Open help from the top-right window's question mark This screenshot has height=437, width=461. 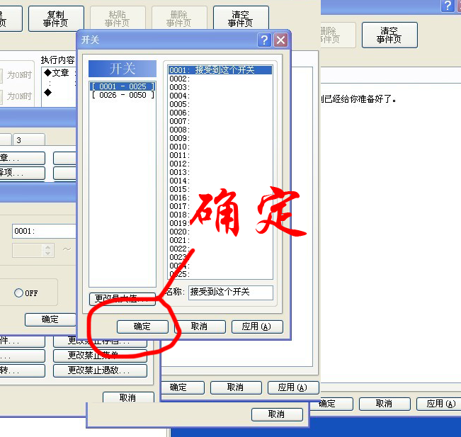[447, 6]
